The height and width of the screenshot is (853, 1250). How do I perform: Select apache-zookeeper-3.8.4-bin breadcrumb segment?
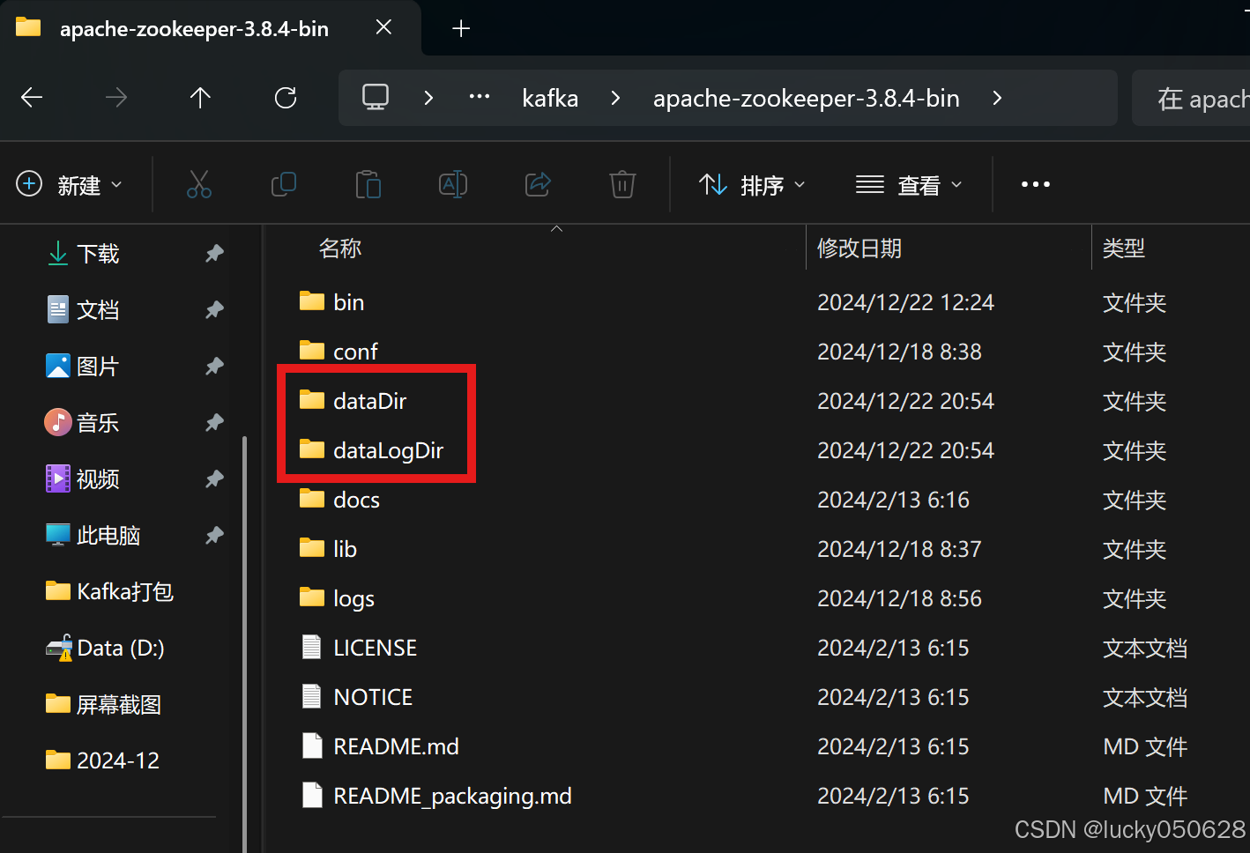[x=806, y=98]
